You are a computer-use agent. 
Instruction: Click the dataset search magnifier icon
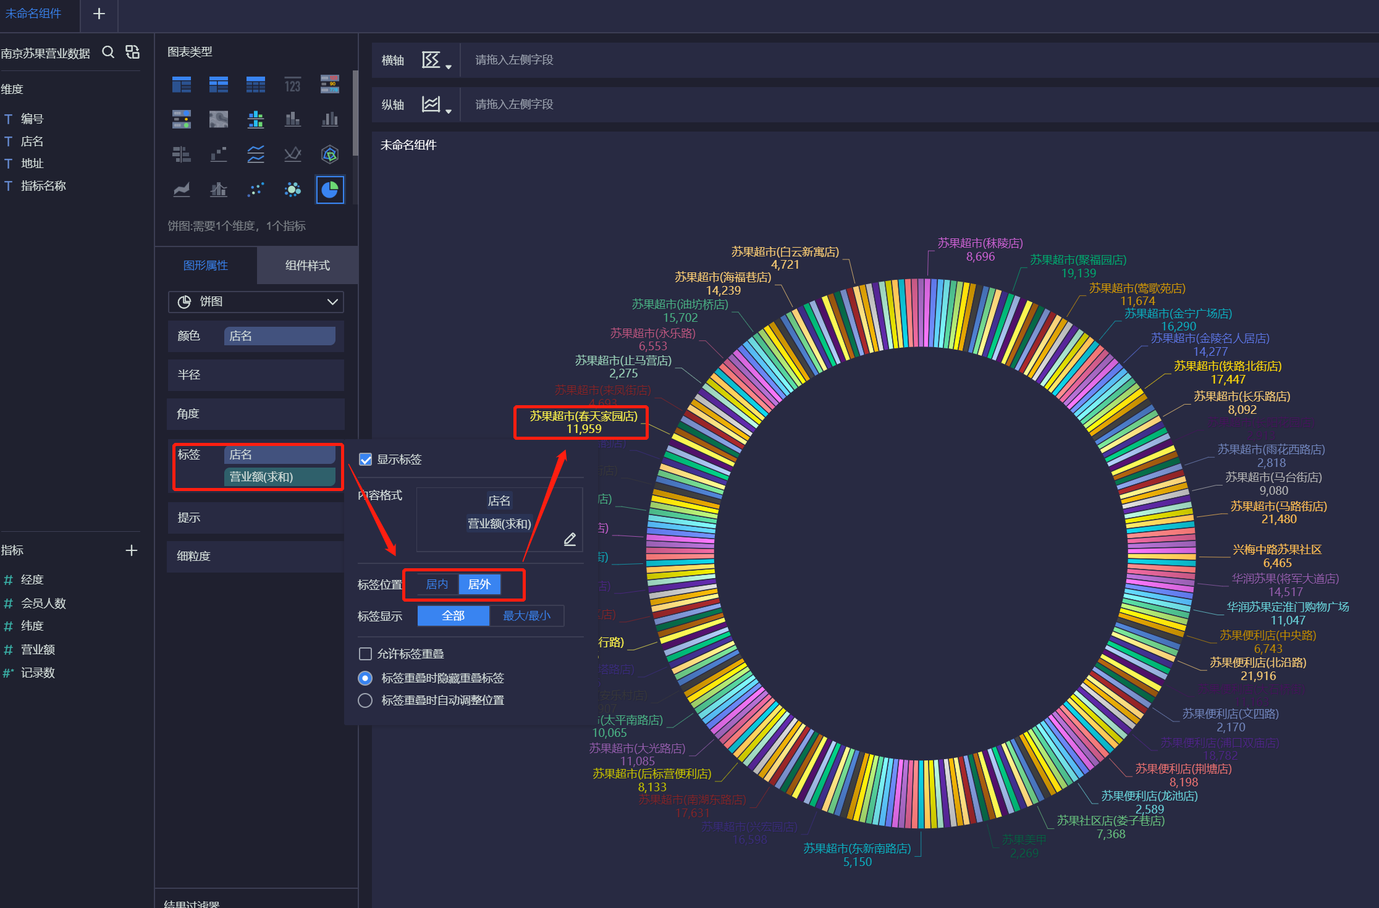pos(108,52)
